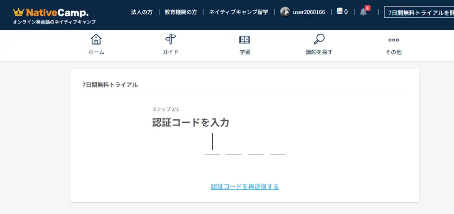The height and width of the screenshot is (214, 454).
Task: Focus the first verification code digit field
Action: click(x=212, y=146)
